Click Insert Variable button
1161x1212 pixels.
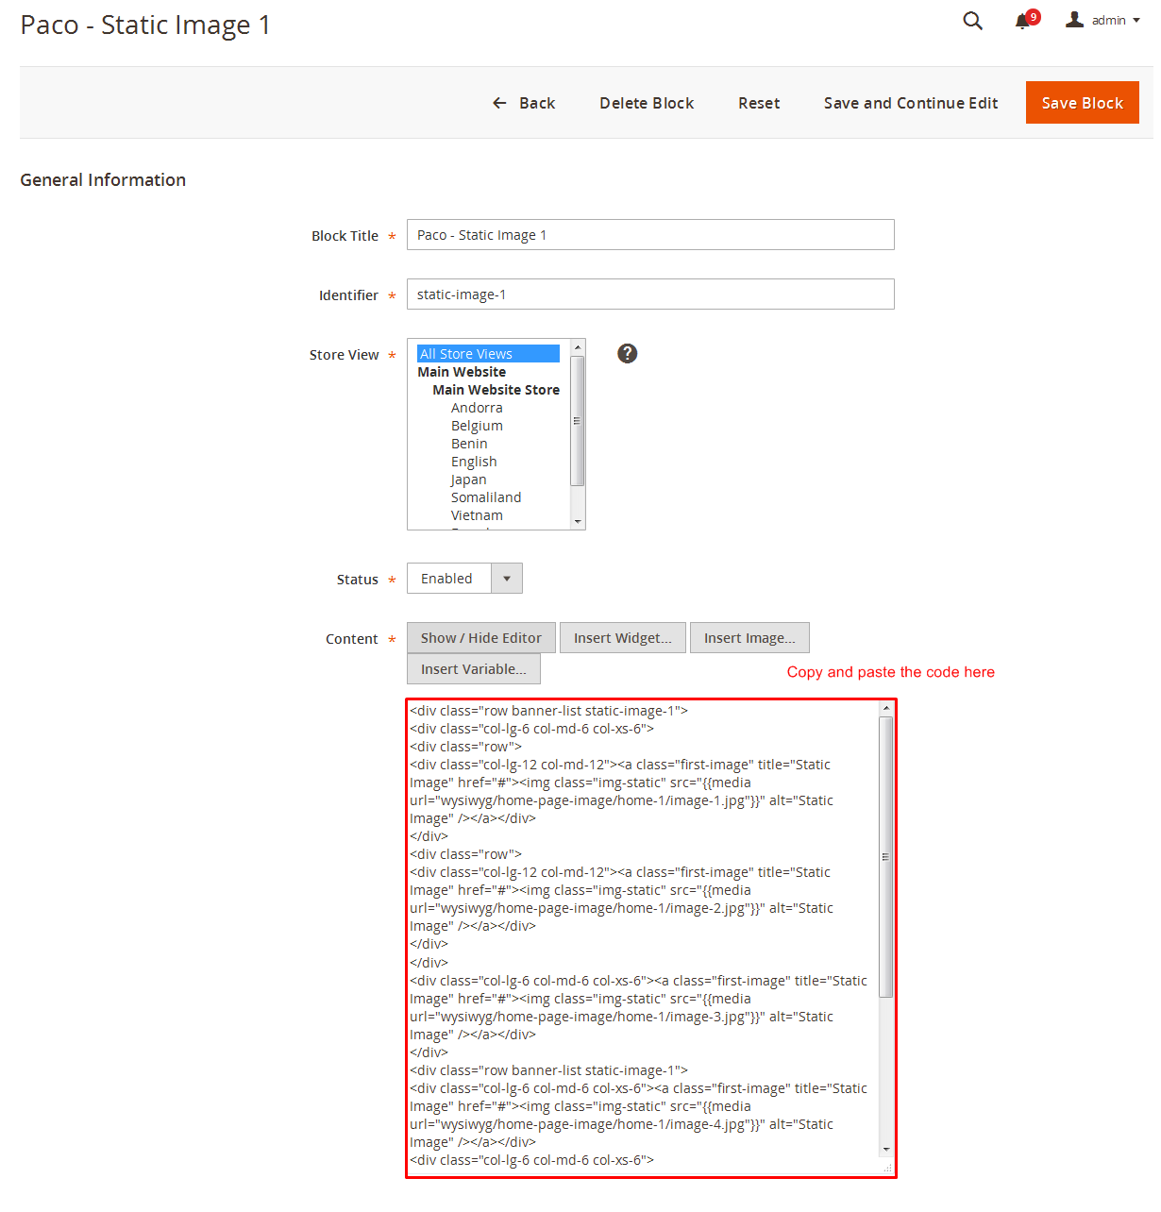point(474,669)
